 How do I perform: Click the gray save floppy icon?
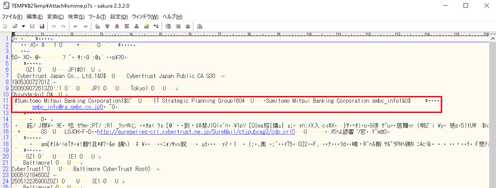tap(32, 26)
